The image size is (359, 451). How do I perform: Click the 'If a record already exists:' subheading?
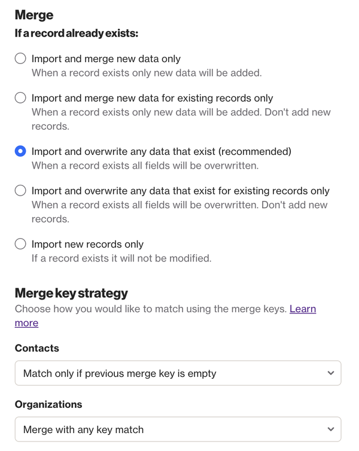click(x=77, y=33)
